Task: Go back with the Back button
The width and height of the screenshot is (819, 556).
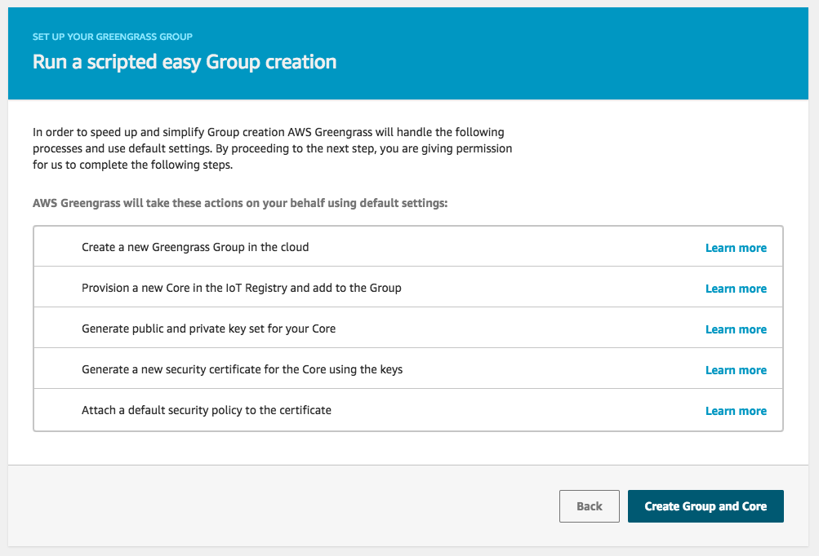Action: tap(590, 506)
